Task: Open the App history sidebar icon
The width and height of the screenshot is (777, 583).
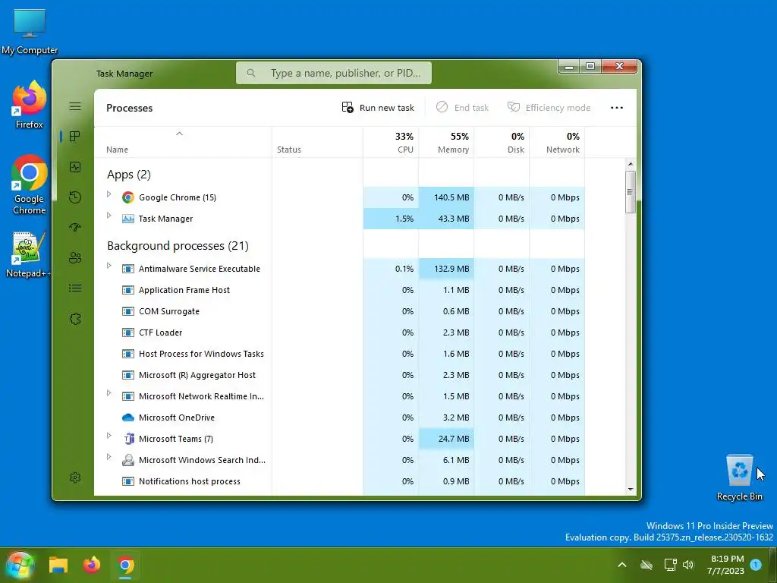Action: click(75, 197)
